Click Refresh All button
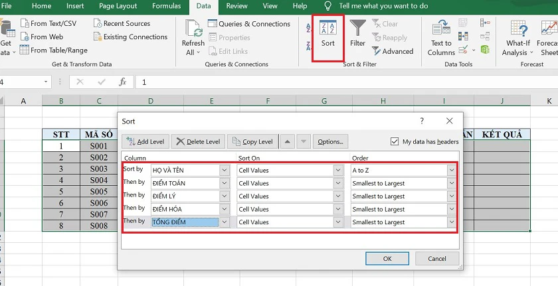 click(193, 37)
